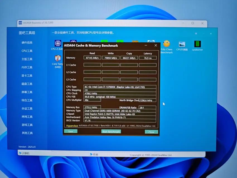The height and width of the screenshot is (178, 237).
Task: Click the yellow Hypervisor label
Action: 72,126
